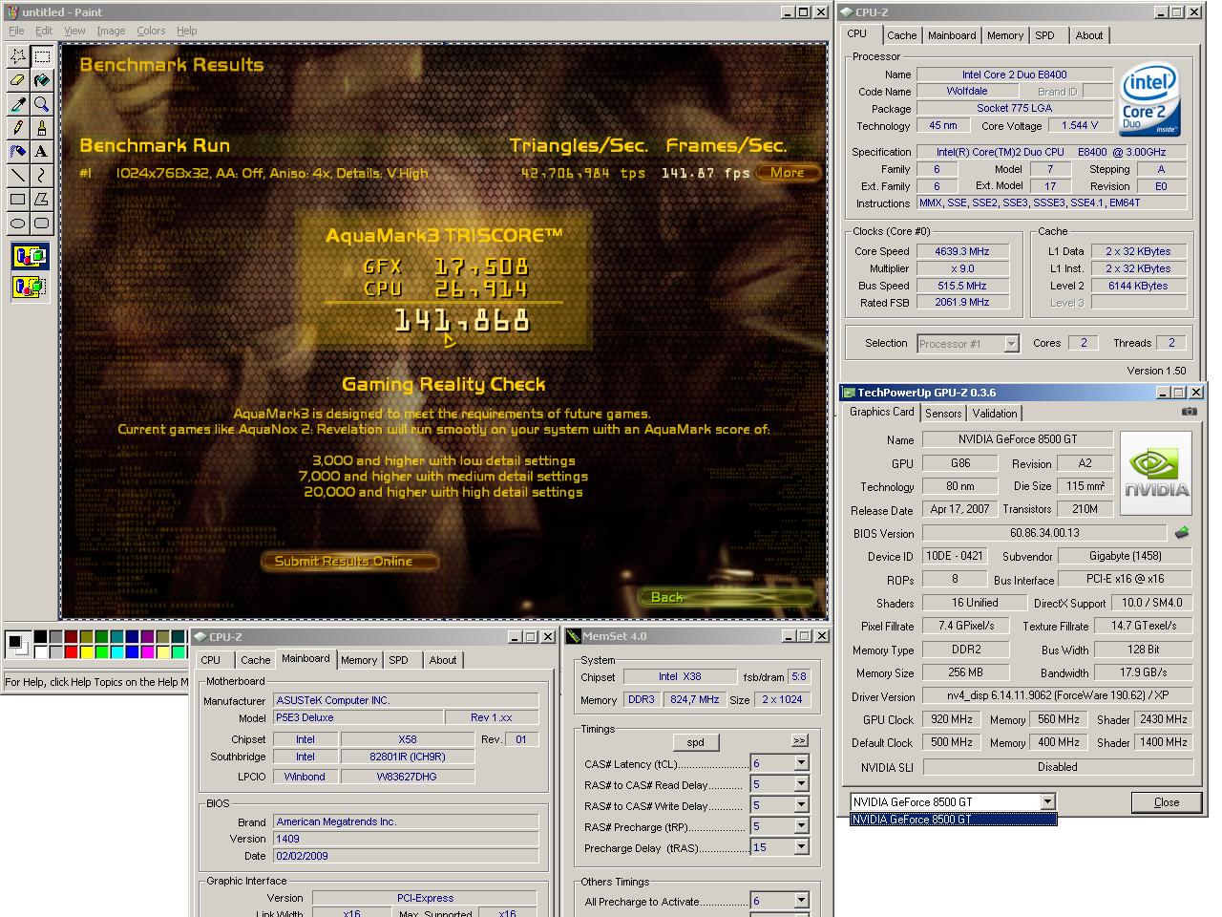Click the Paint title bar palette icon
The image size is (1222, 917).
pos(11,12)
